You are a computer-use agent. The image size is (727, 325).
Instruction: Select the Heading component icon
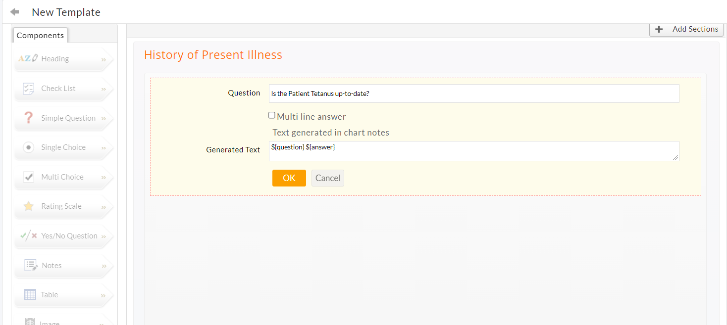point(28,59)
